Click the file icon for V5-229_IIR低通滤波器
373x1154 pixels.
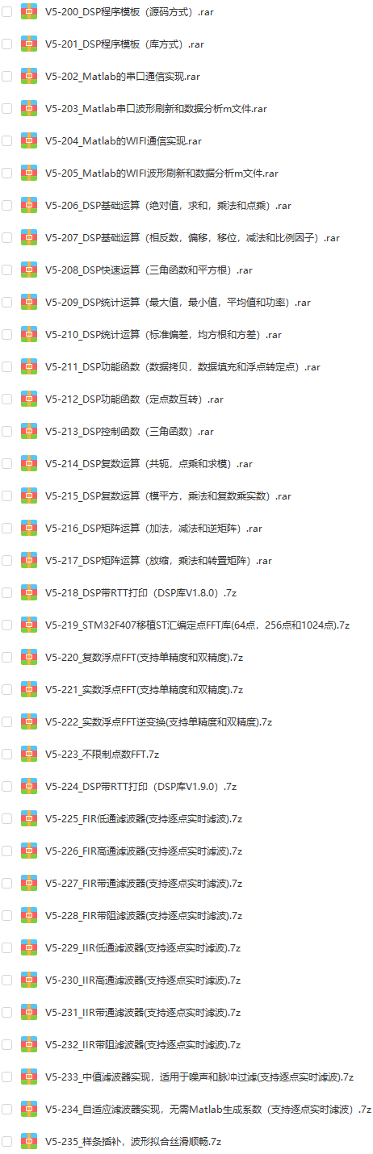(29, 947)
